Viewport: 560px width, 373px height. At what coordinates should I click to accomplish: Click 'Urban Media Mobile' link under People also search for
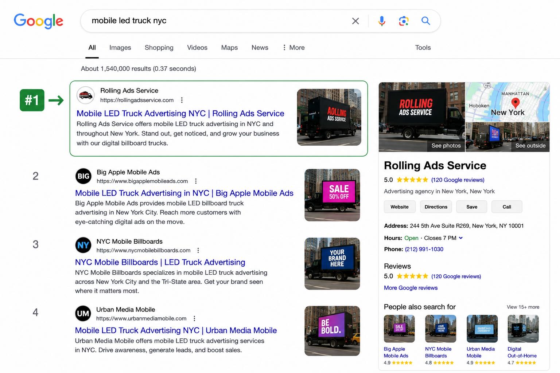(481, 352)
